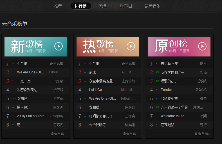Select the song 苍耳迷路
This screenshot has height=144, width=222.
167,125
